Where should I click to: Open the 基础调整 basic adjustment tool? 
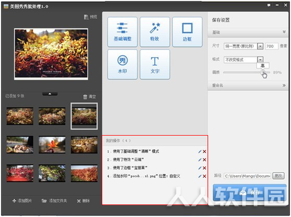(122, 32)
